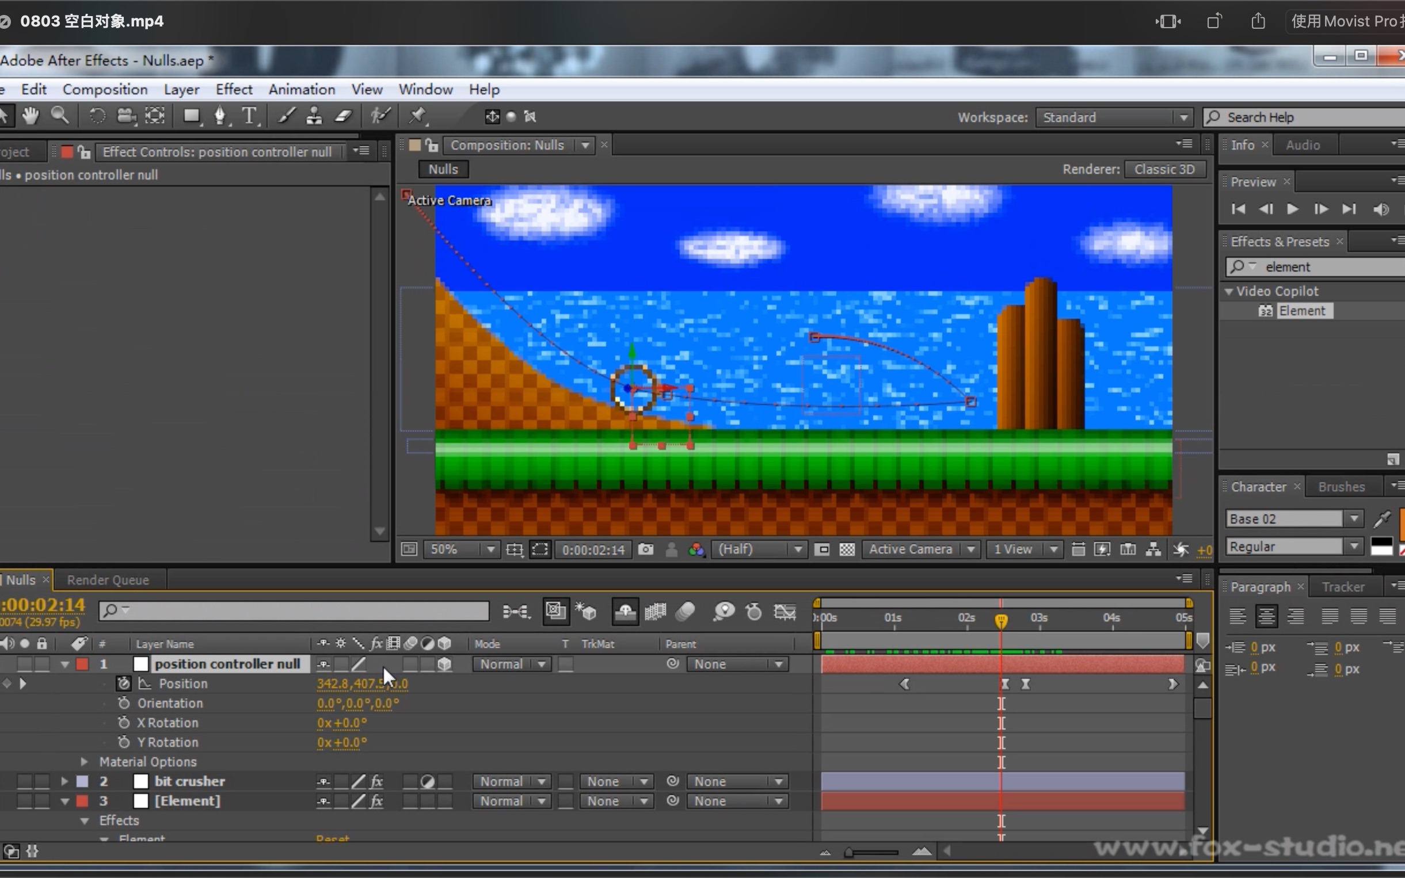Select the Clone Stamp tool
The image size is (1405, 878).
click(314, 116)
